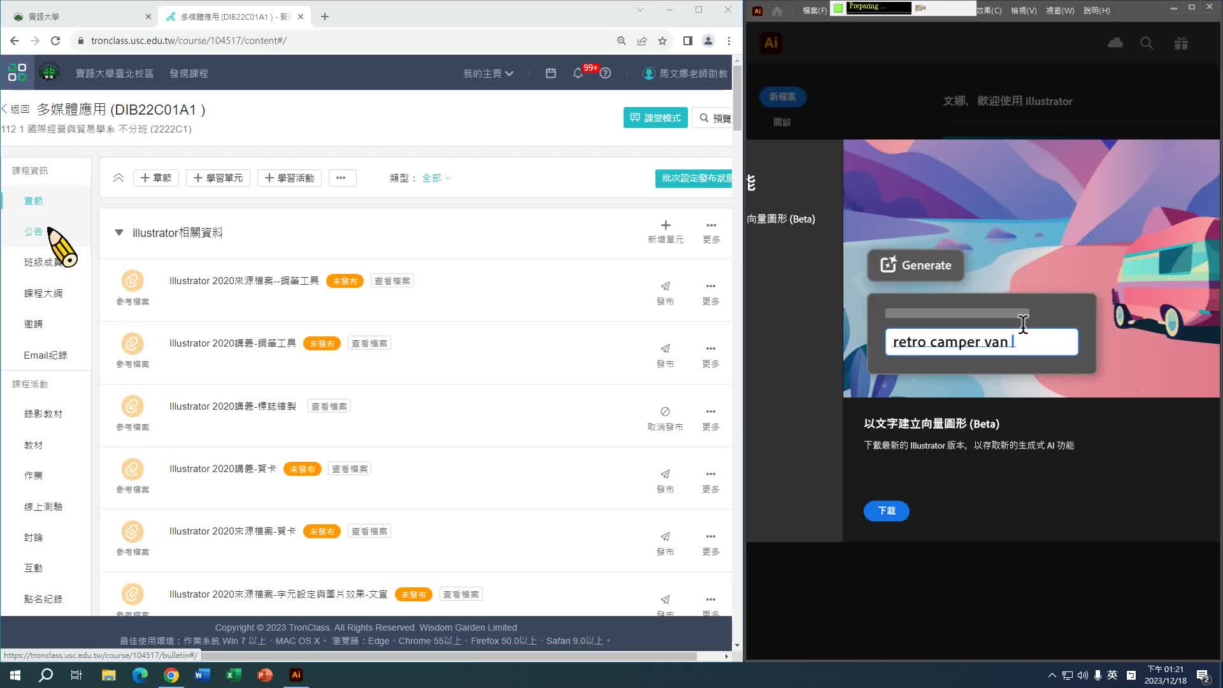Click 發現課程 in top navigation
1223x688 pixels.
tap(189, 73)
